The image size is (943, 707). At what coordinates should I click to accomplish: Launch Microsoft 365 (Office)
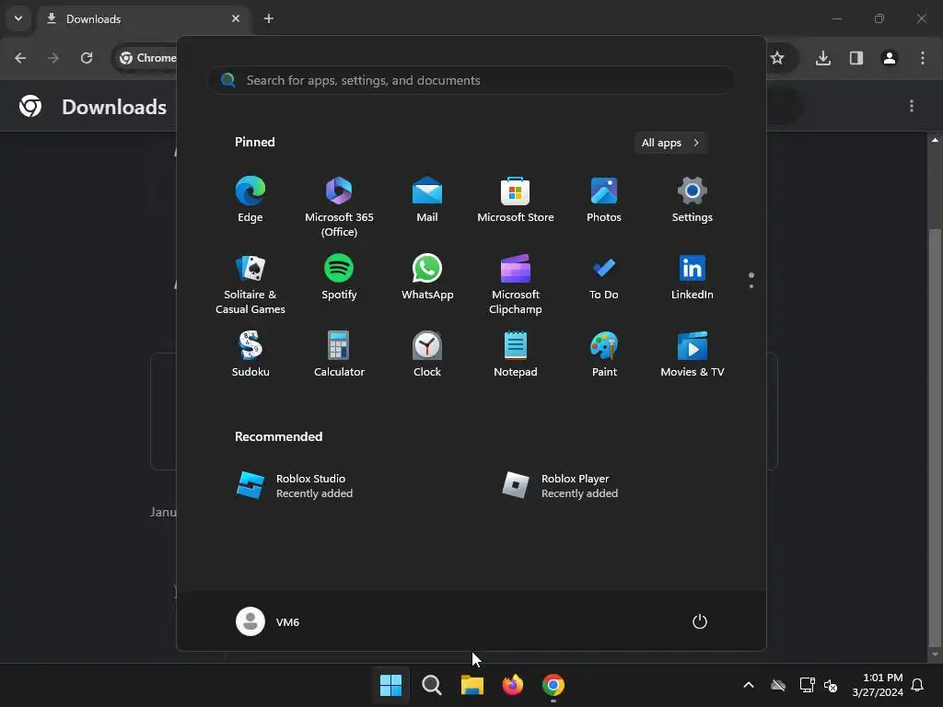(339, 206)
